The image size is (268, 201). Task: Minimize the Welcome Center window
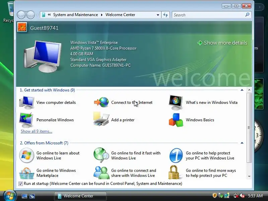226,6
